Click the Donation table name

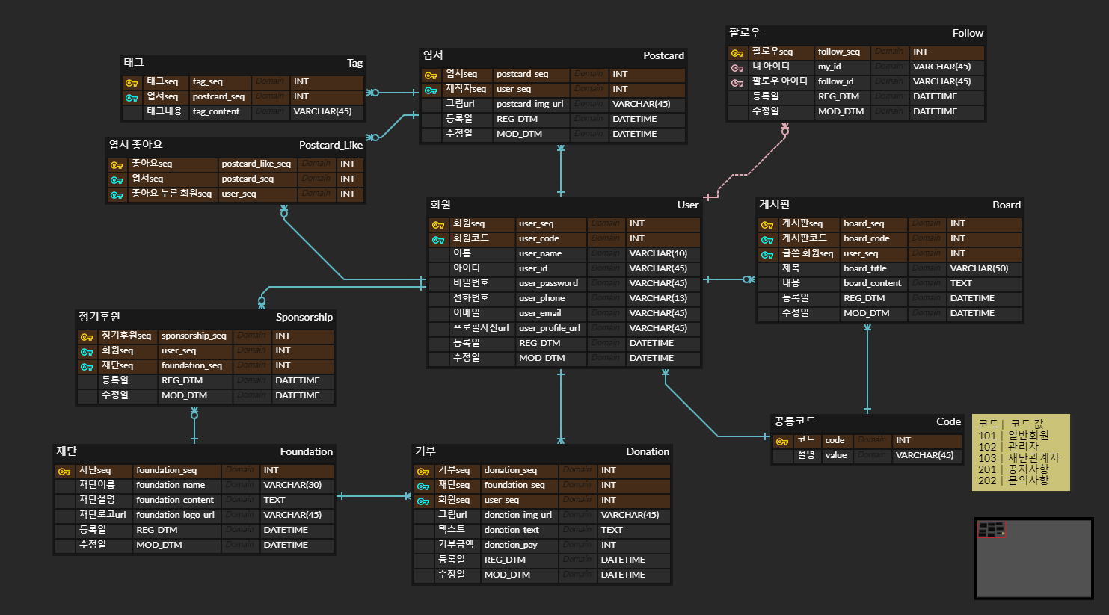click(x=648, y=451)
